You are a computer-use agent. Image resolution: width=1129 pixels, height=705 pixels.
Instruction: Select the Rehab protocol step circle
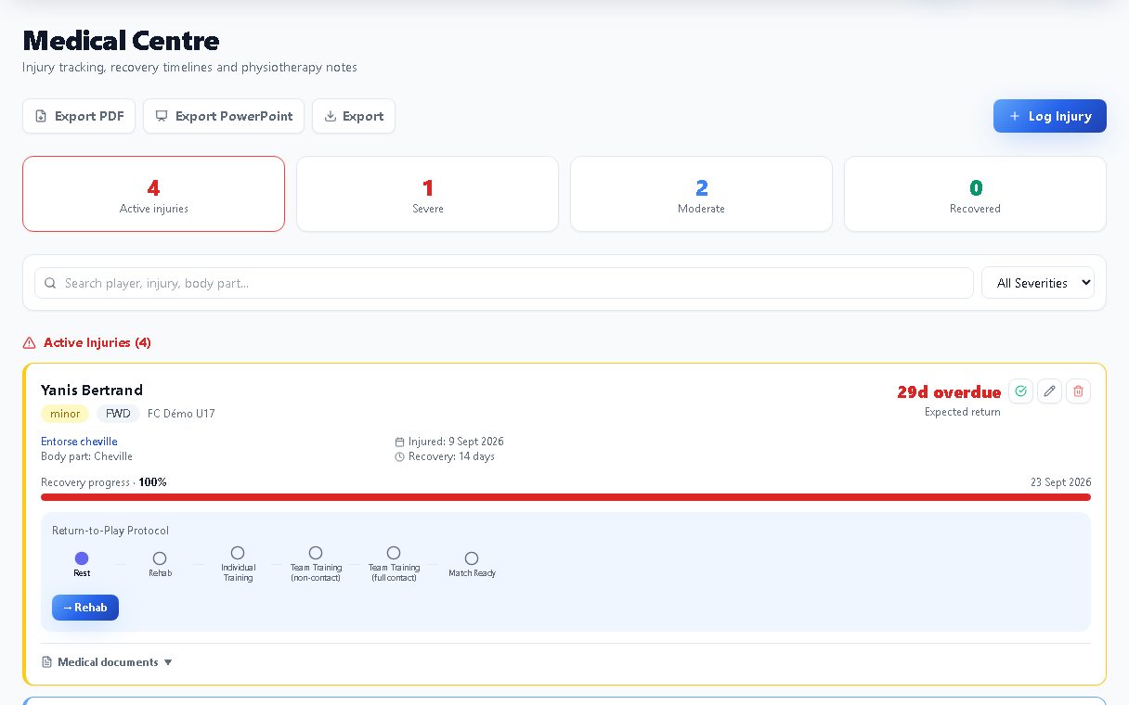[160, 558]
